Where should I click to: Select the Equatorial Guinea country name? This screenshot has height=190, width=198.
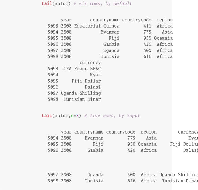tap(97, 26)
